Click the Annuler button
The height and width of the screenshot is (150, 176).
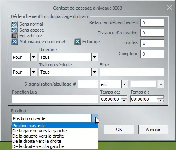pos(153,129)
